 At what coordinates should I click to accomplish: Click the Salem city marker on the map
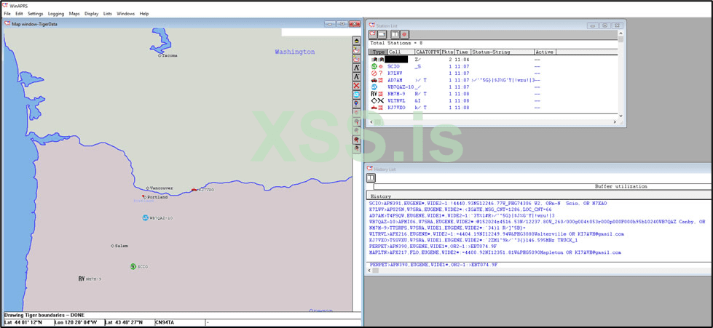(x=112, y=246)
